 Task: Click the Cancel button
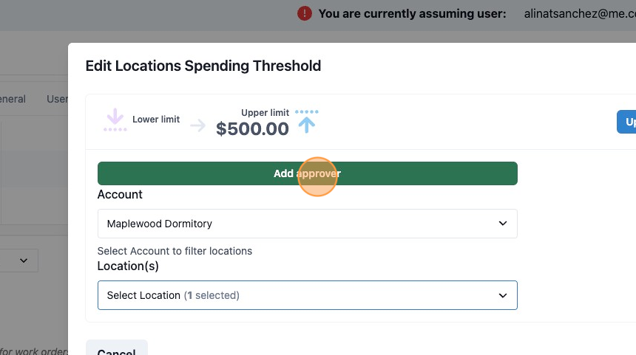117,348
